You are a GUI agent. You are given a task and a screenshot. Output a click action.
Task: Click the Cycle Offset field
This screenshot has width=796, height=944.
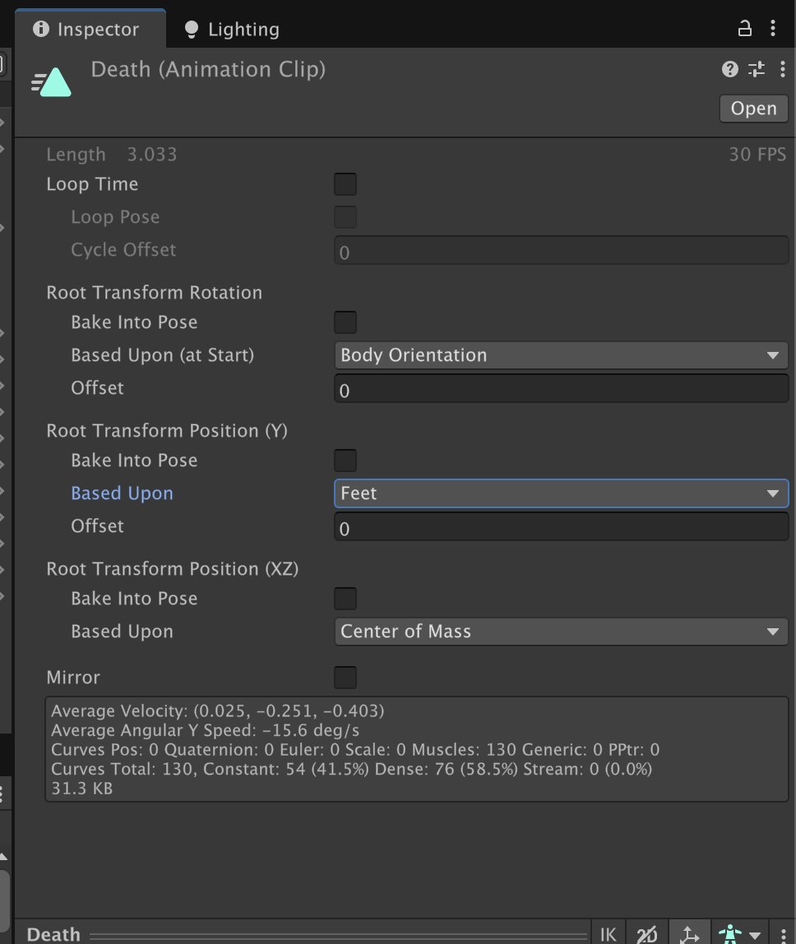pos(561,251)
